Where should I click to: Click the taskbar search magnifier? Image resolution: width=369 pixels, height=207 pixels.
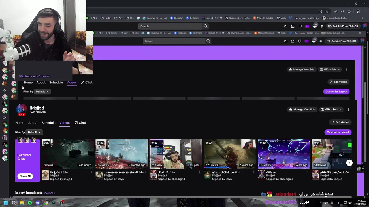14,203
